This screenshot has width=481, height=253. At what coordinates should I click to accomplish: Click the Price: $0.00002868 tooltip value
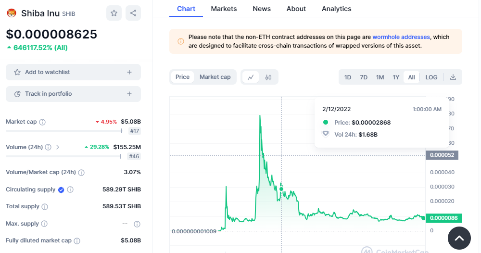coord(363,123)
